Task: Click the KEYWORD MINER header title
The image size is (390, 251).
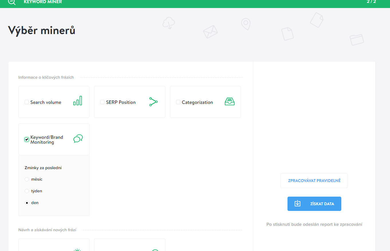Action: 43,2
